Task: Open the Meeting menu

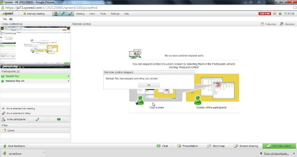Action: pyautogui.click(x=80, y=14)
